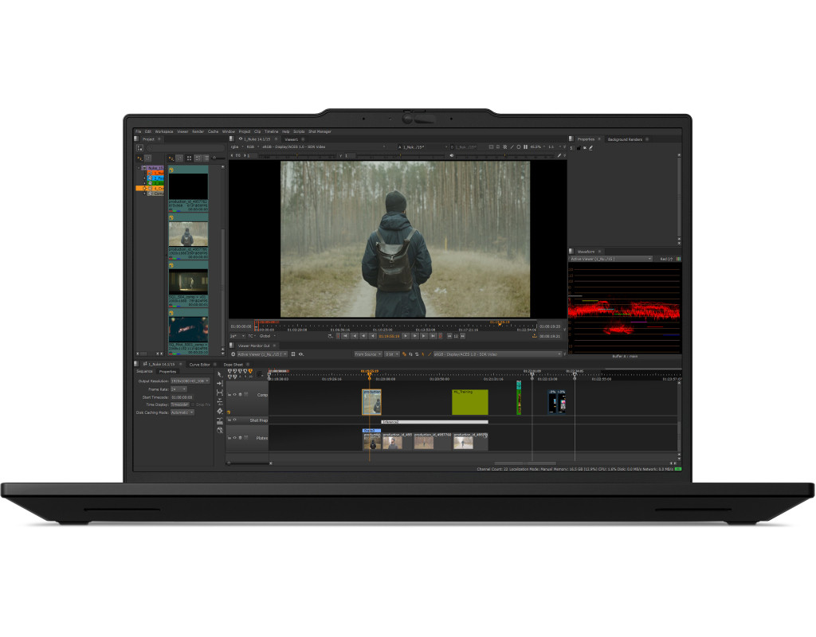This screenshot has width=816, height=637.
Task: Open the Output Resolution dropdown
Action: (190, 381)
